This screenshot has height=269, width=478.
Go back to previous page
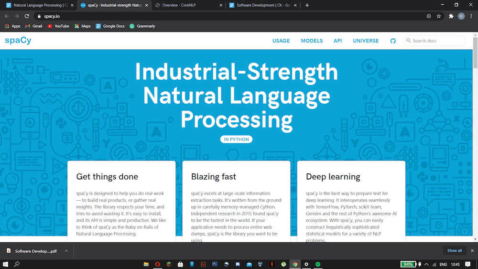click(7, 16)
